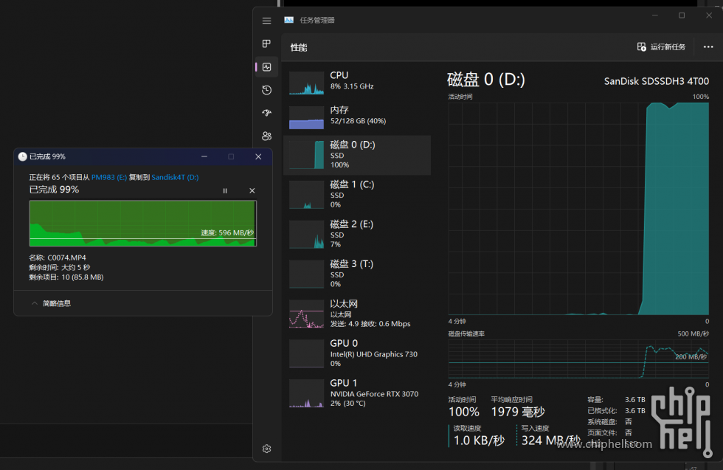Click the green copy speed progress graph
The height and width of the screenshot is (470, 723).
[x=143, y=224]
